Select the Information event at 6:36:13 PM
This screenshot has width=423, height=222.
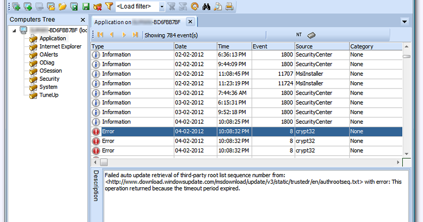tap(247, 54)
